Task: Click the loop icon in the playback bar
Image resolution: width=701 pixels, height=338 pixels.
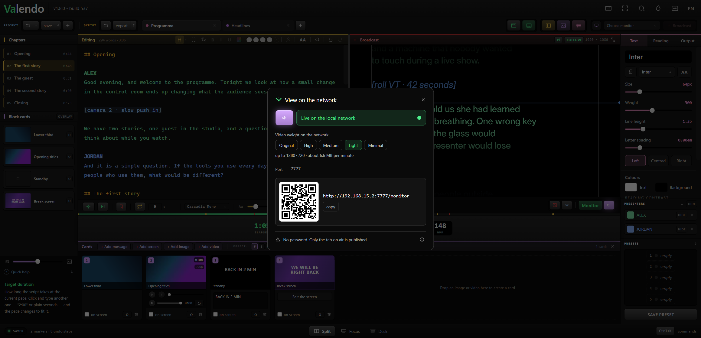Action: 140,206
